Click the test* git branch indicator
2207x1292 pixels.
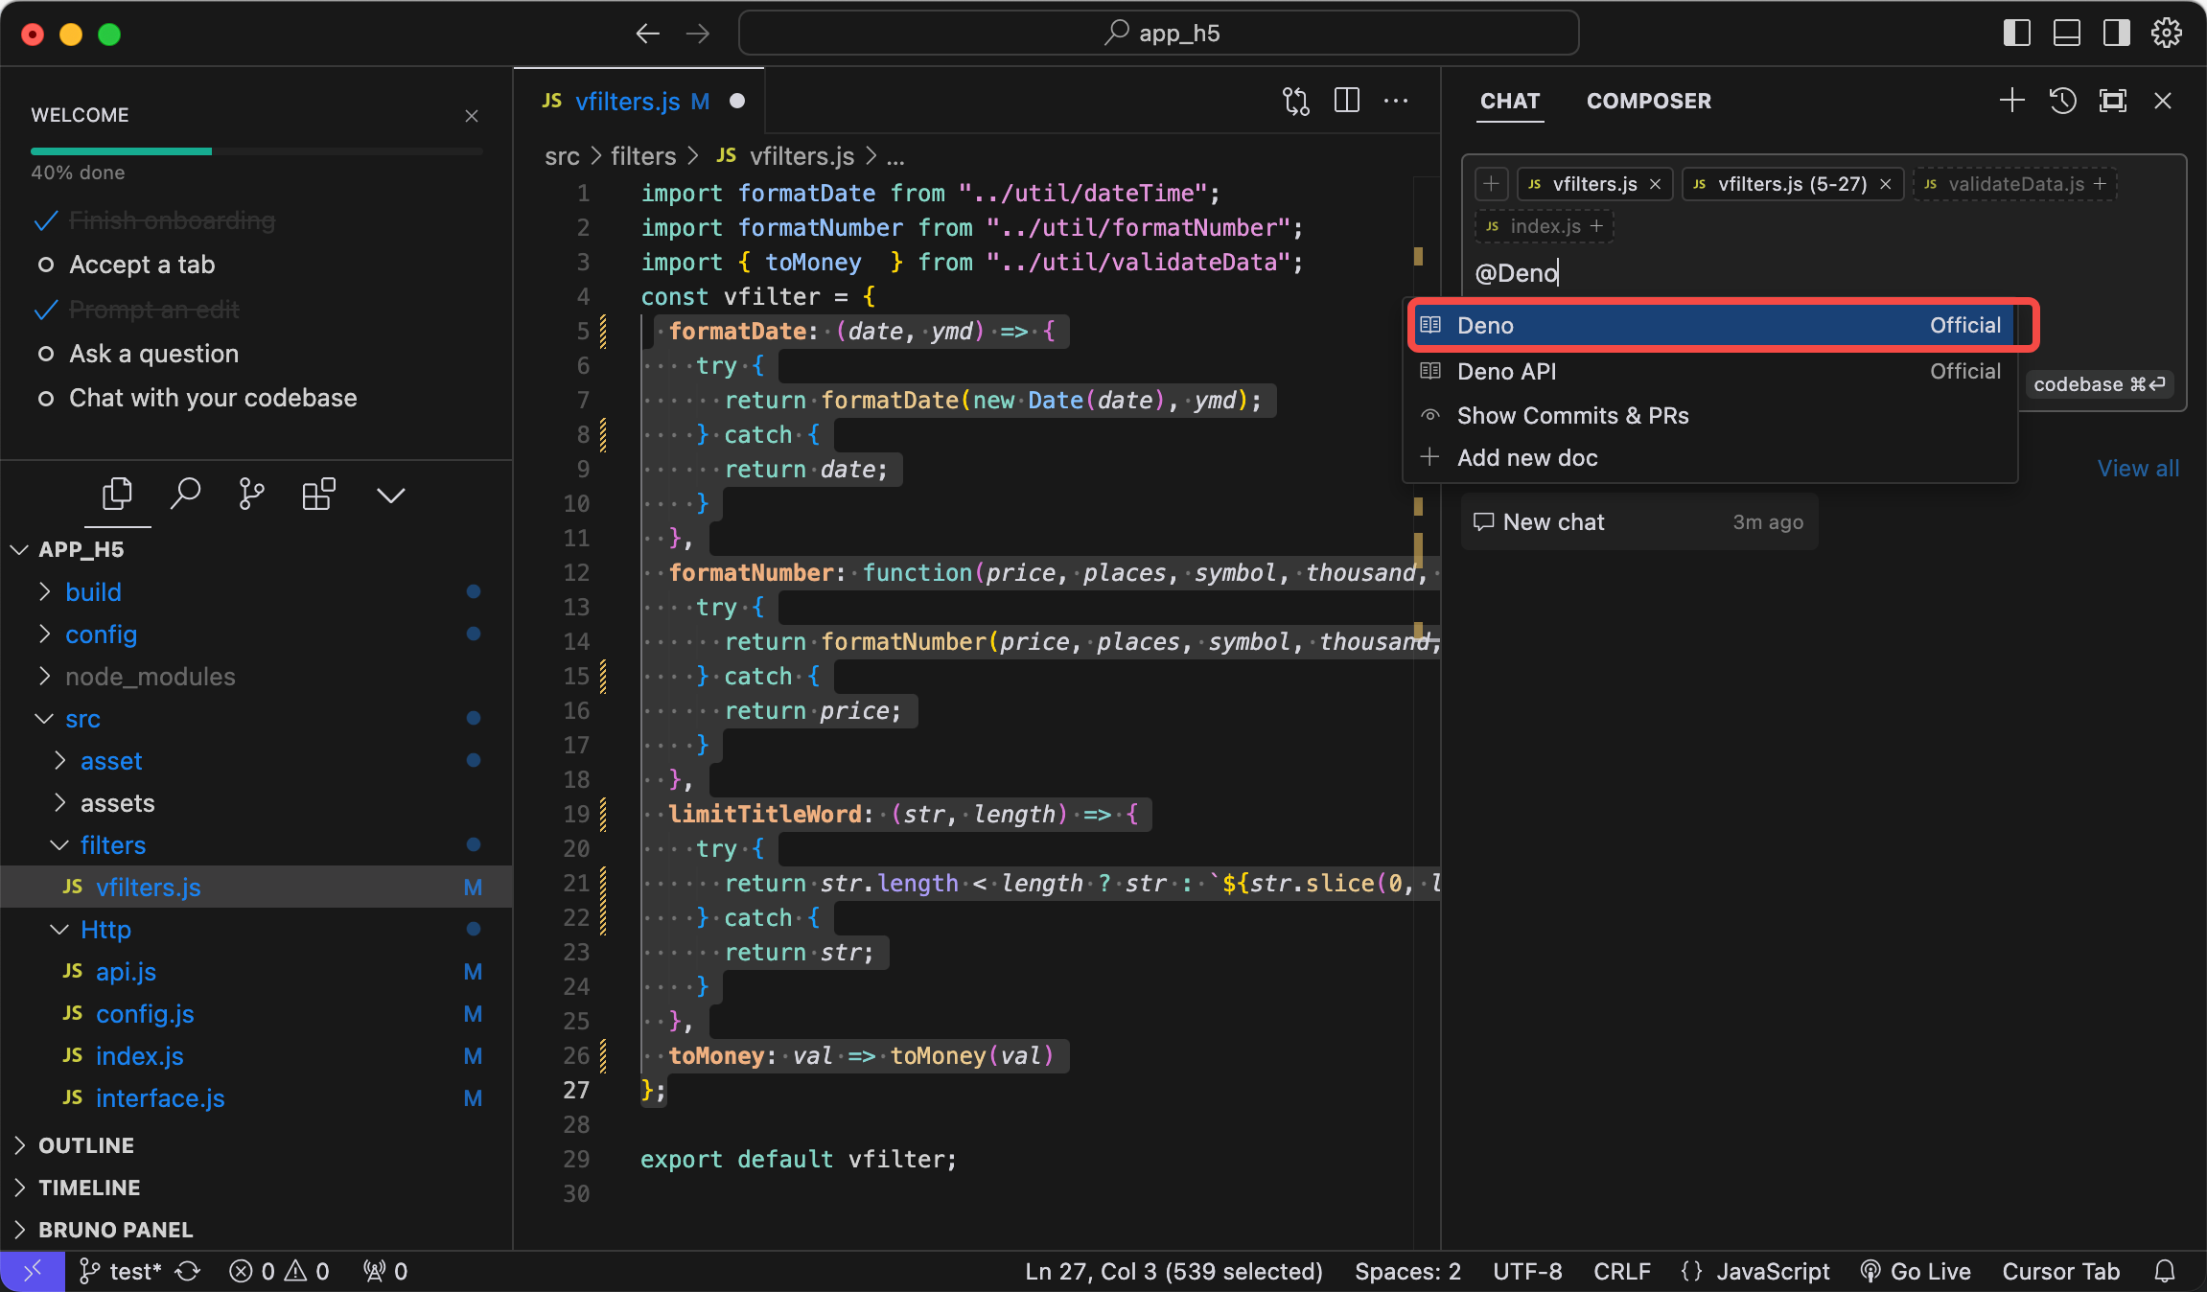(120, 1272)
